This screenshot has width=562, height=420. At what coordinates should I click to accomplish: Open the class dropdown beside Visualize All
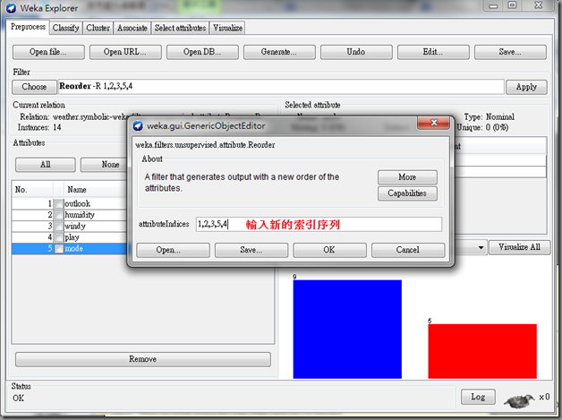click(x=481, y=247)
